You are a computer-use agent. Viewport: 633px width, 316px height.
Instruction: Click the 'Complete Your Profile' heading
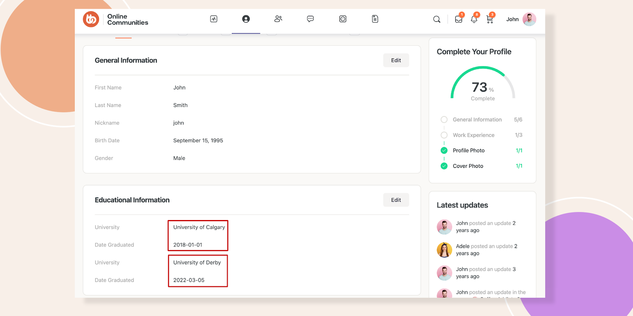[x=474, y=52]
